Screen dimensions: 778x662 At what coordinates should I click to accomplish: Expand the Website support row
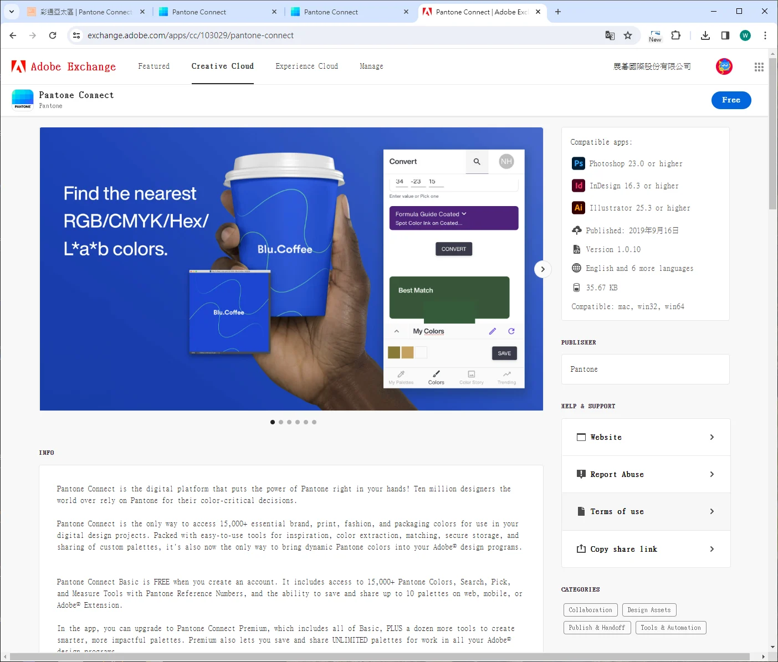tap(646, 437)
